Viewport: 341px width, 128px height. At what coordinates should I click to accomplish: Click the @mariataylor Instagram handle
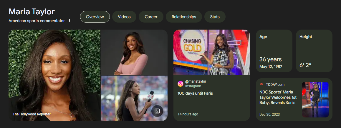click(196, 81)
